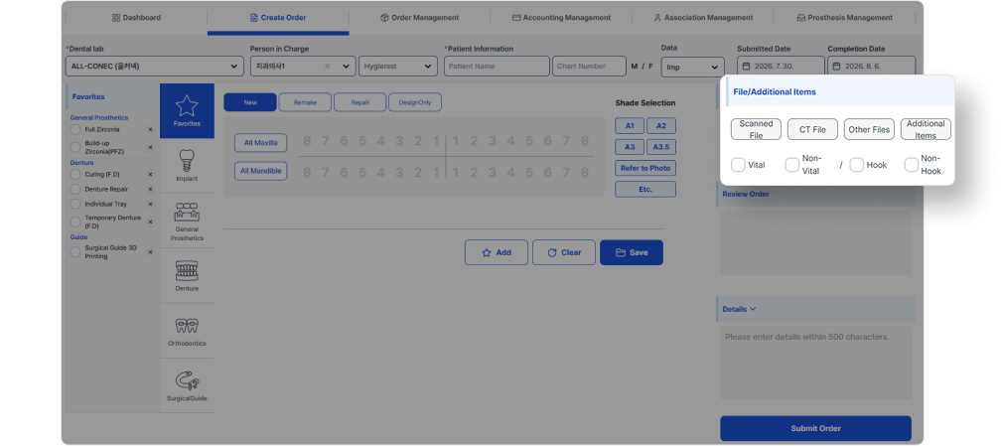Tick the Denture Repair favorite checkbox
The image size is (1001, 446).
(x=75, y=189)
